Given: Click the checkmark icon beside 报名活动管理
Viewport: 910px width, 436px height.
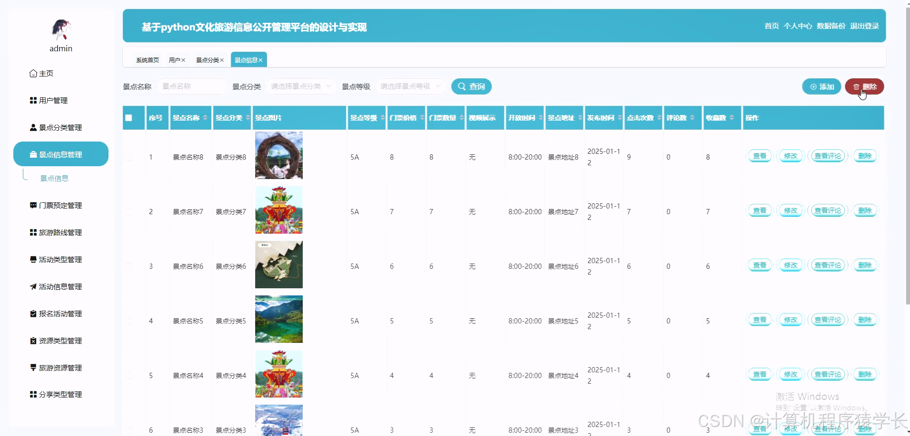Looking at the screenshot, I should tap(33, 313).
